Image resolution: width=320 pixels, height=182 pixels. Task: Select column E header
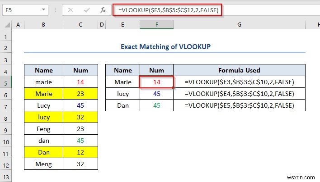click(122, 25)
